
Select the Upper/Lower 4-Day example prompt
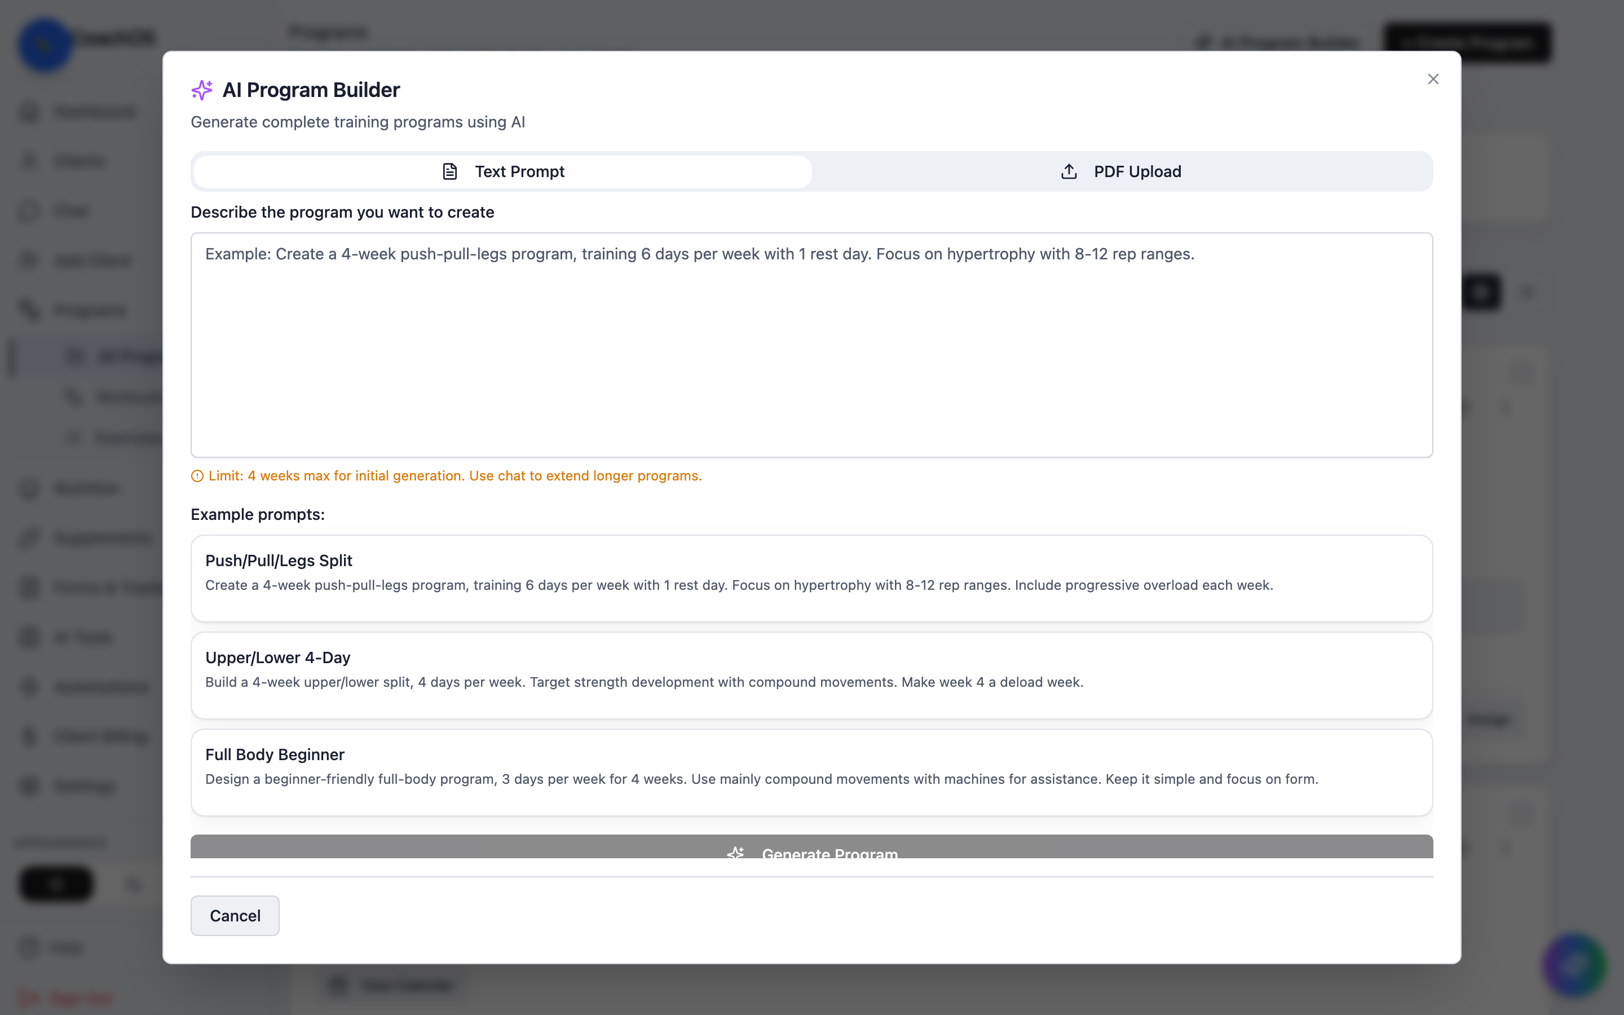click(x=811, y=676)
